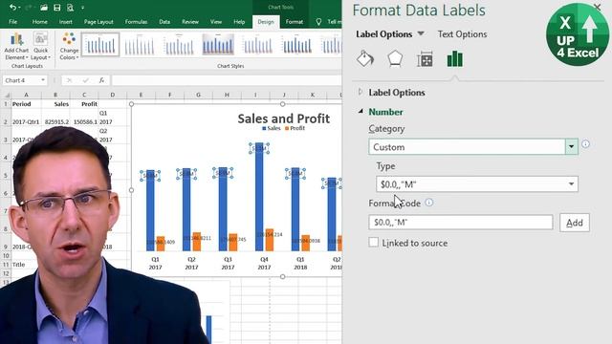This screenshot has height=344, width=612.
Task: Click the info icon beside Category dropdown
Action: coord(585,144)
